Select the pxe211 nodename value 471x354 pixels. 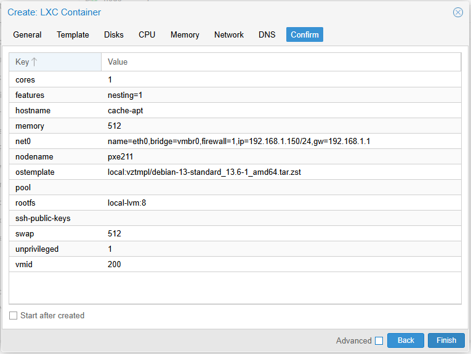[120, 157]
